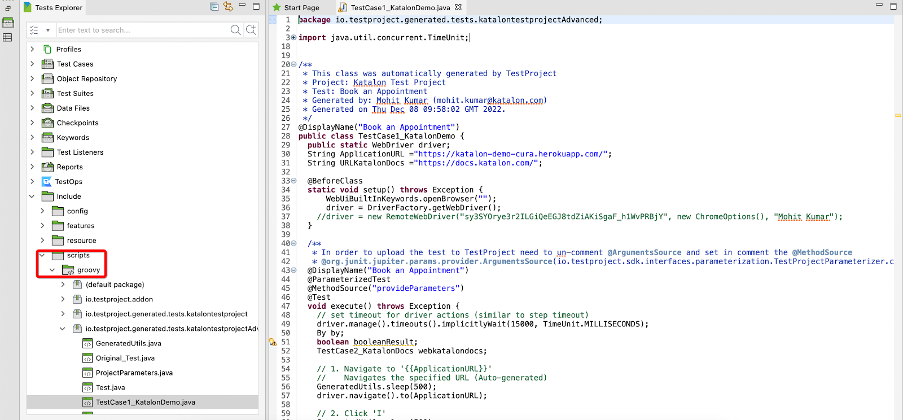903x420 pixels.
Task: Select GeneratedUtils.java in the tree
Action: [x=128, y=343]
